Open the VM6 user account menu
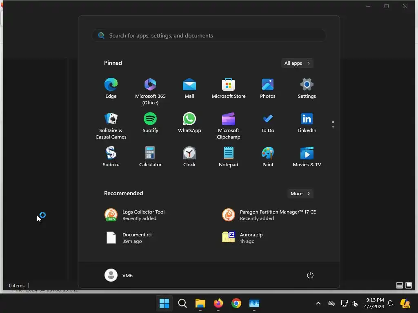The image size is (418, 313). [x=119, y=275]
